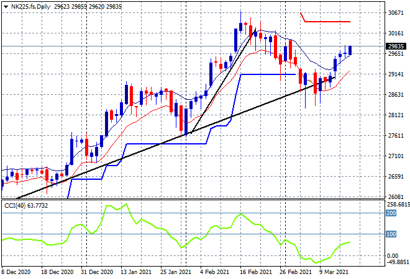Select the steep black trendline rising into February's peak

(223, 82)
